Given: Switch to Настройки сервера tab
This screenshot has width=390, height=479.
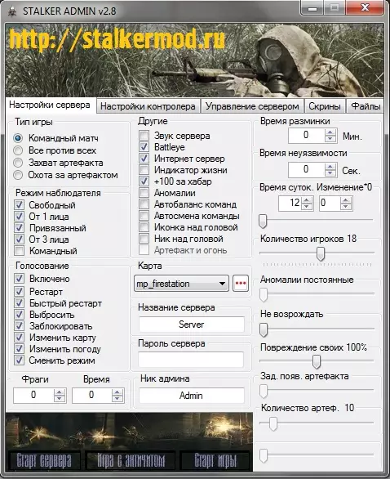Looking at the screenshot, I should click(50, 105).
